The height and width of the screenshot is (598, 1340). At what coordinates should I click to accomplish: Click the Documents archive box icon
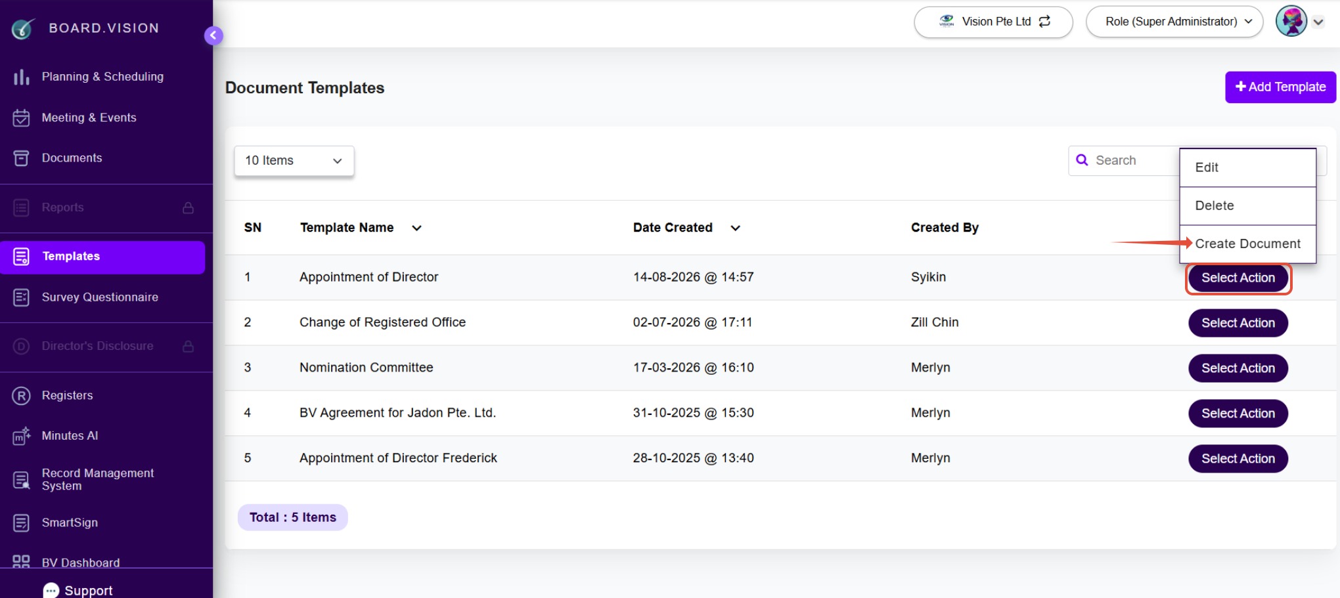pos(21,158)
